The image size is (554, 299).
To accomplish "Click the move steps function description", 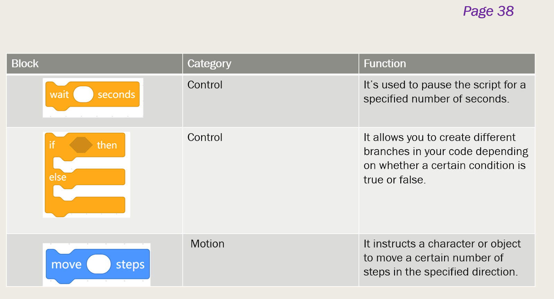I will point(442,258).
